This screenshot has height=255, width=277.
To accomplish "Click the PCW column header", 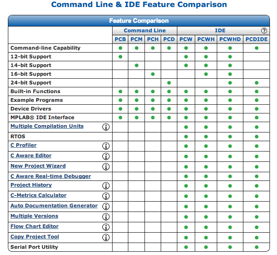I will pos(186,39).
